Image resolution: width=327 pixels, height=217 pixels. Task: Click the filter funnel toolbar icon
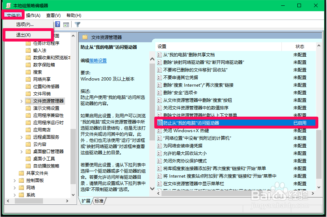pyautogui.click(x=77, y=25)
